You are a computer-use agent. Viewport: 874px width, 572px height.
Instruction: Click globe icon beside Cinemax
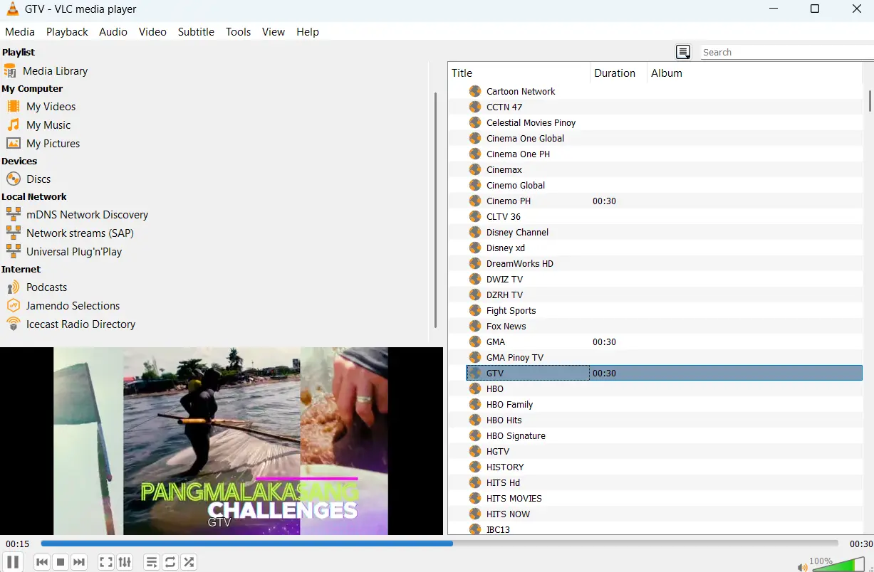(x=475, y=169)
